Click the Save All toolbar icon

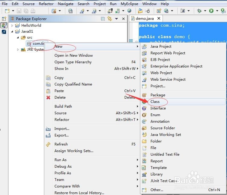(x=26, y=11)
